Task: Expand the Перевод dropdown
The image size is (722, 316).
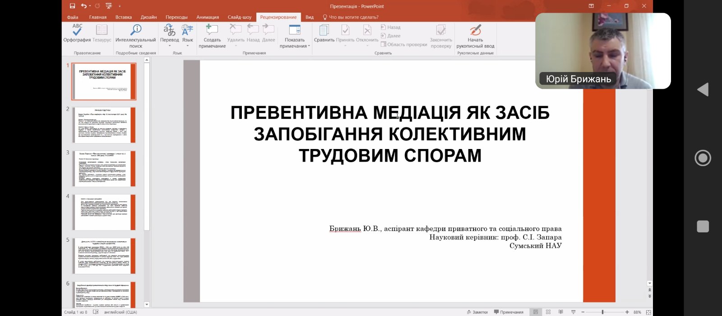Action: 170,45
